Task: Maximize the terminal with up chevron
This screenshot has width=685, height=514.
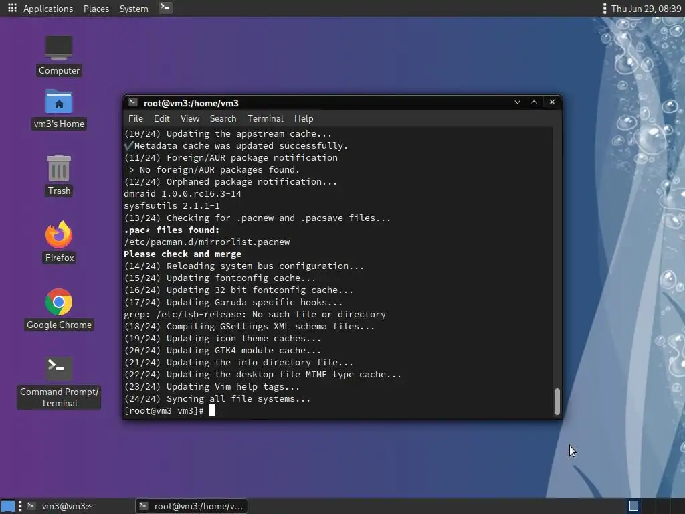Action: [534, 102]
